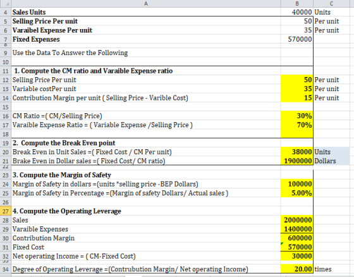Click the Variable Expense Ratio 70% cell
354x277 pixels.
[297, 125]
